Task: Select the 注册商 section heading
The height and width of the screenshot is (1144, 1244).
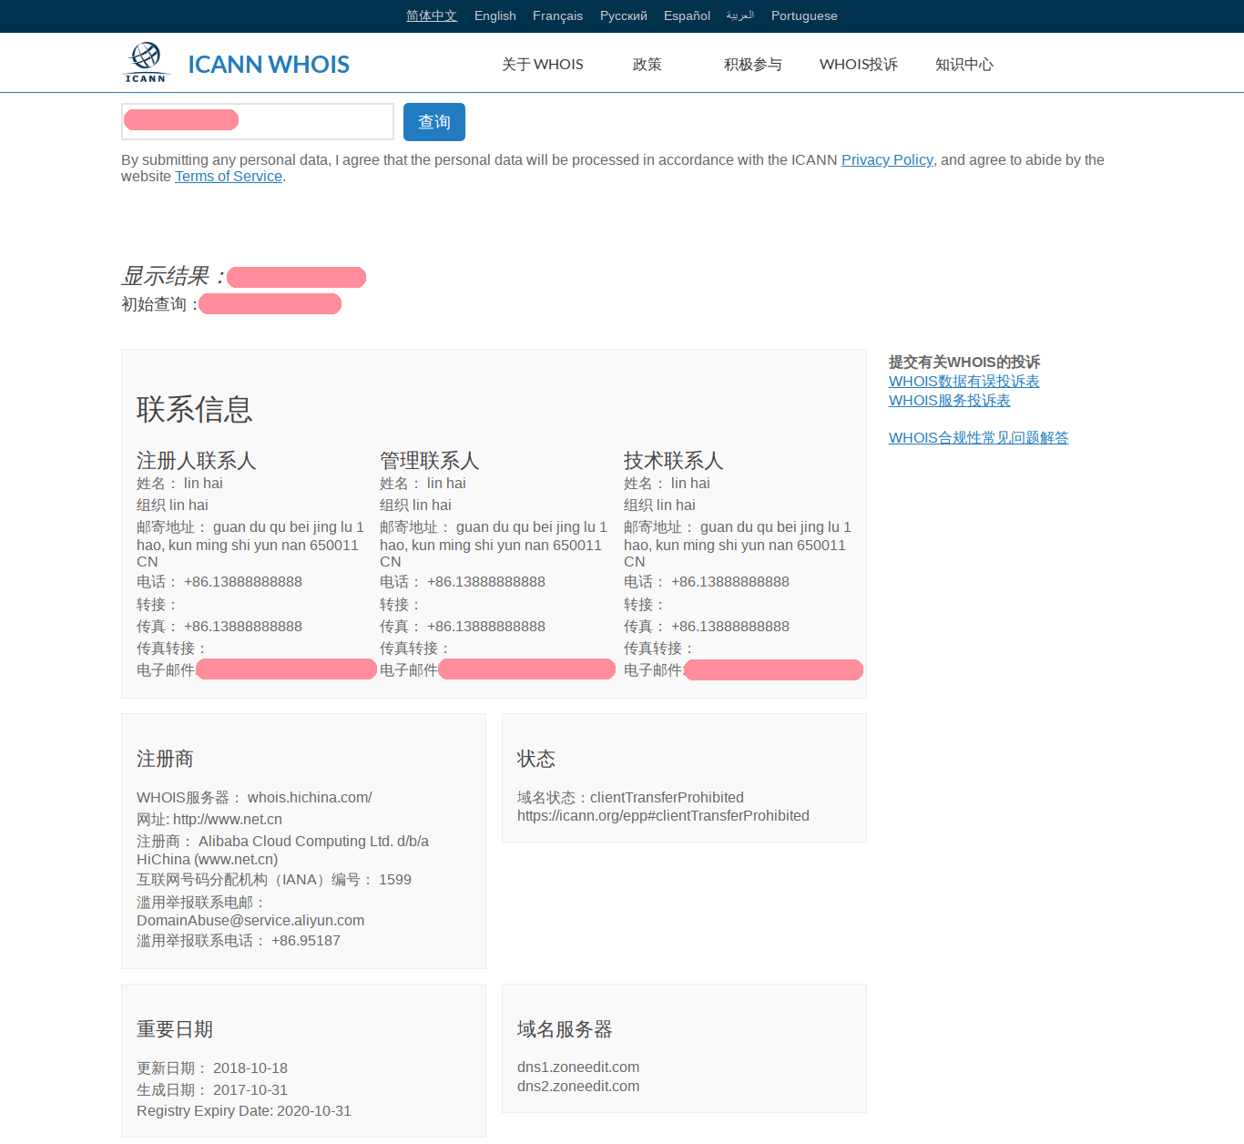Action: [x=165, y=759]
